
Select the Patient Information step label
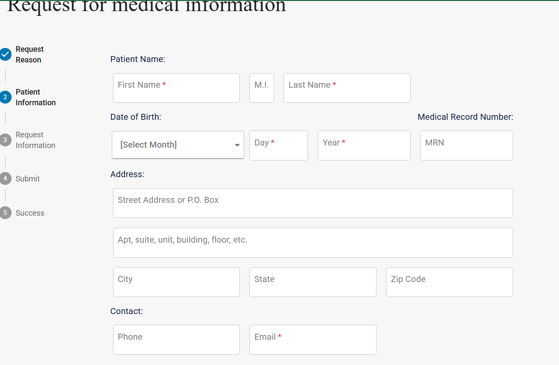[x=36, y=97]
